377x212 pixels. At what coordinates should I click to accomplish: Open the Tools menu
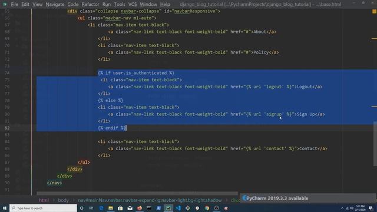(120, 4)
